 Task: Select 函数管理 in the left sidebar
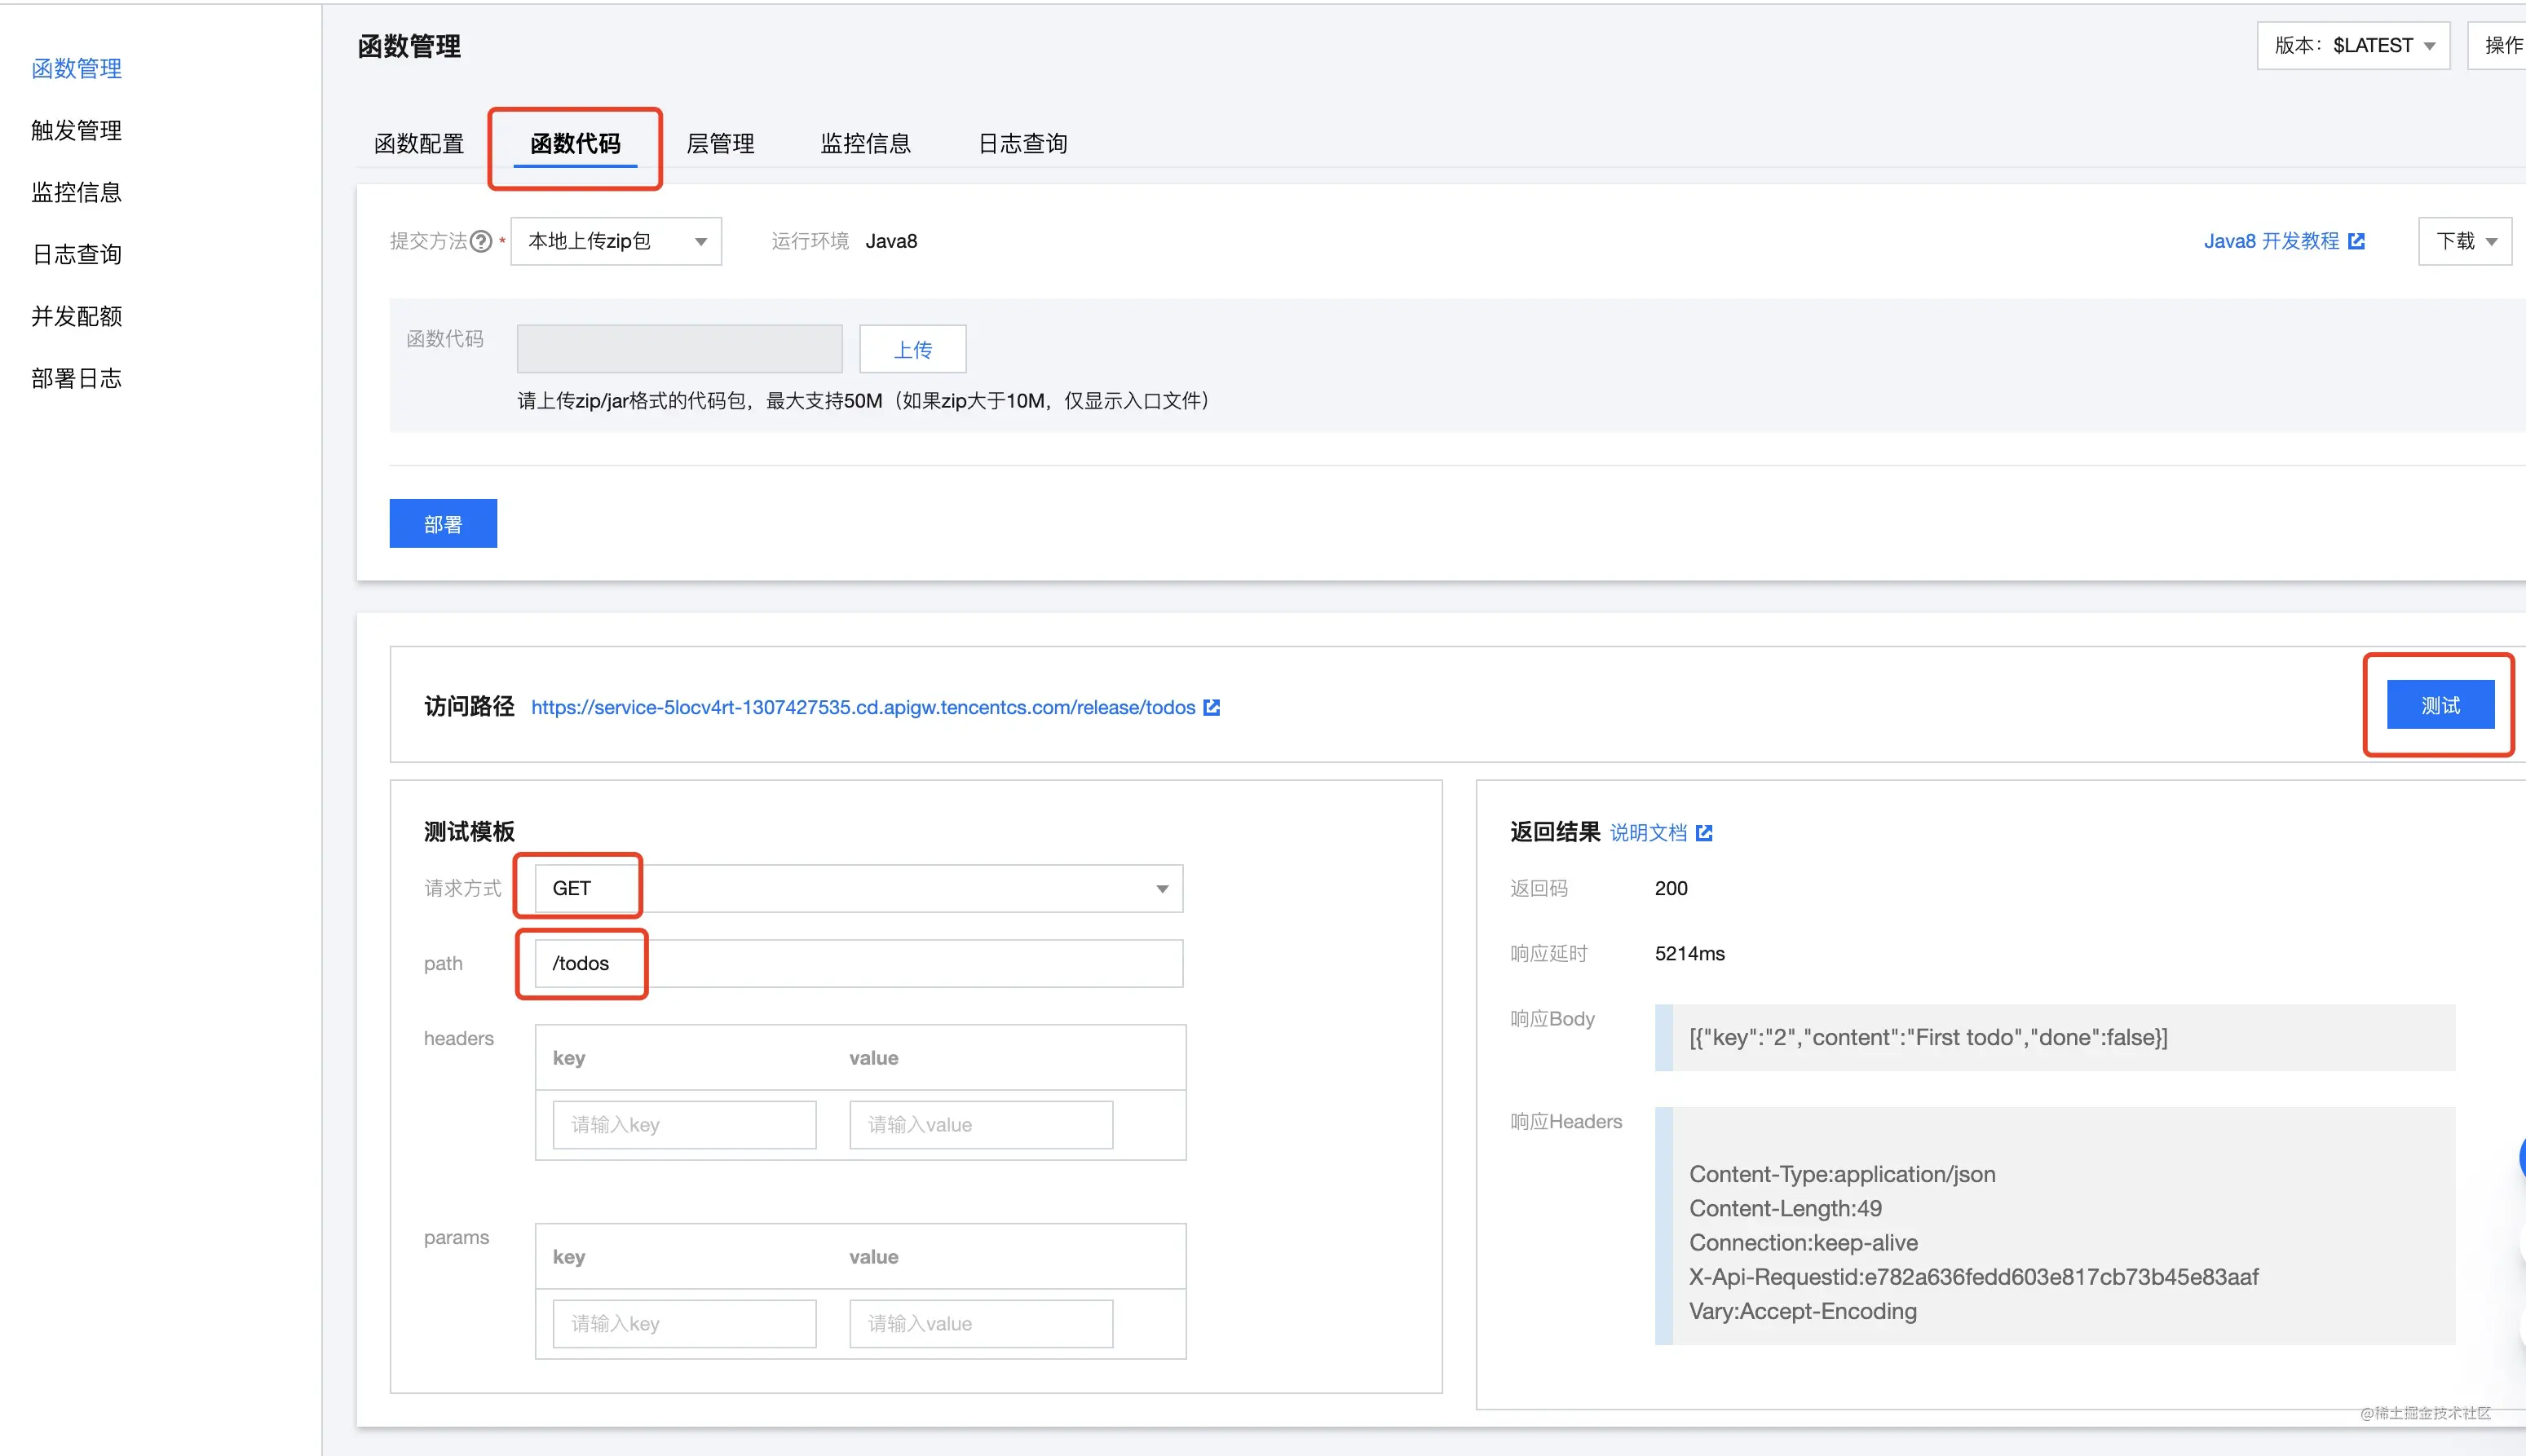(x=77, y=68)
